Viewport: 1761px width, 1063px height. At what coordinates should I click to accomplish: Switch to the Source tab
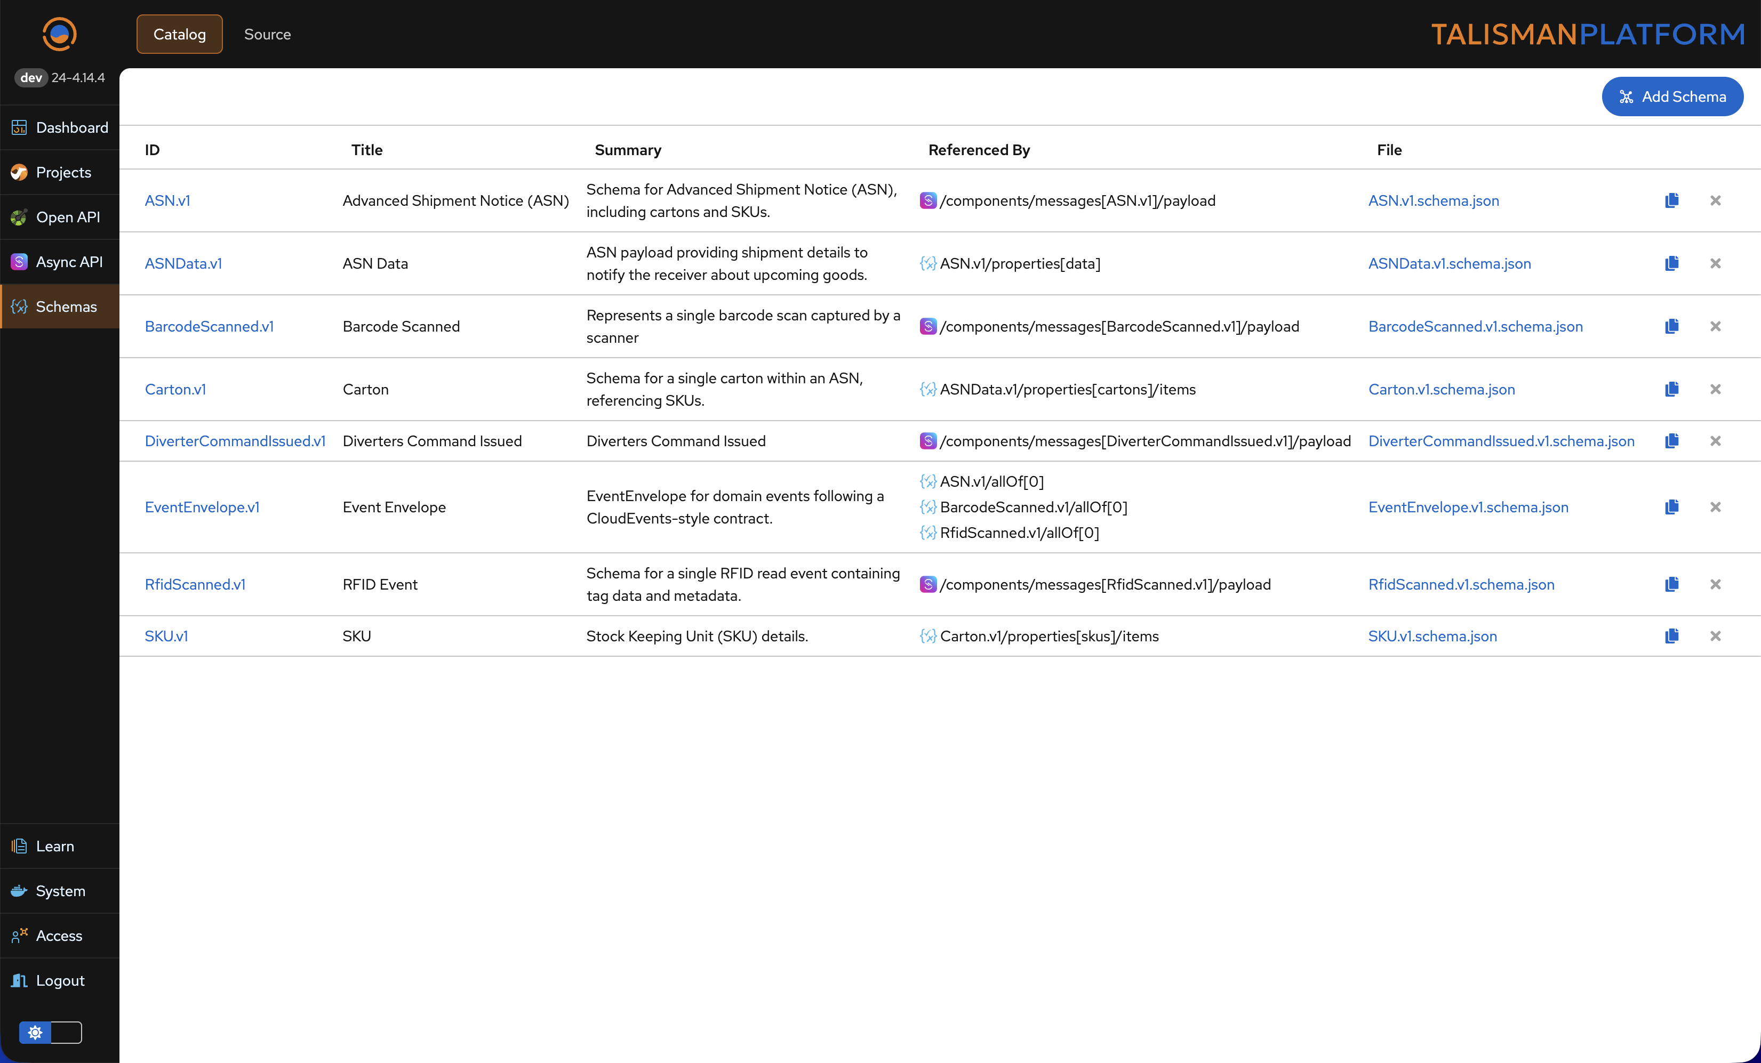267,34
